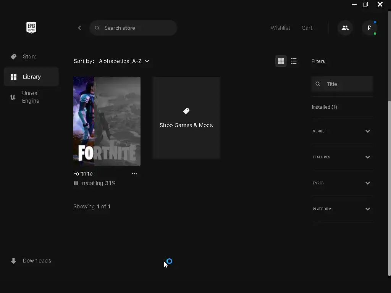Expand the Platform filter
The height and width of the screenshot is (293, 391).
(x=342, y=209)
